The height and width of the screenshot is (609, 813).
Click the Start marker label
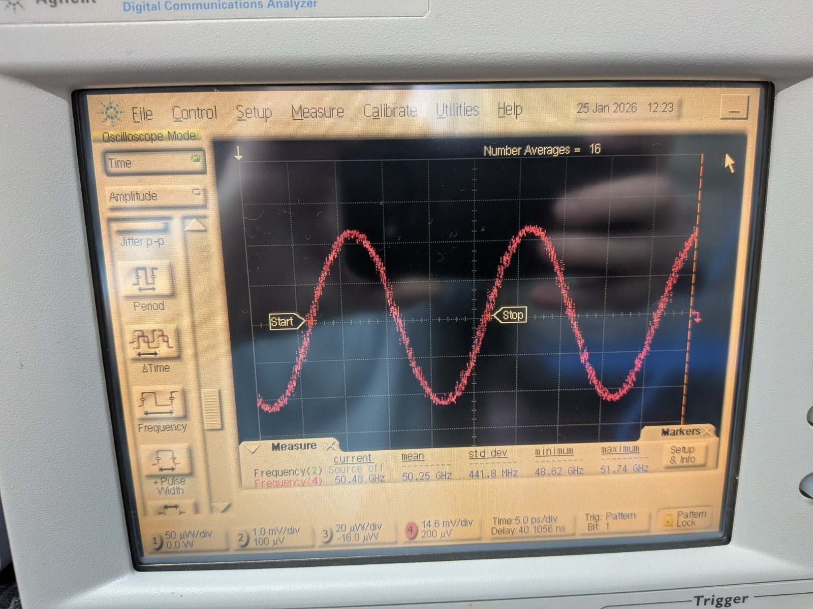pyautogui.click(x=287, y=321)
